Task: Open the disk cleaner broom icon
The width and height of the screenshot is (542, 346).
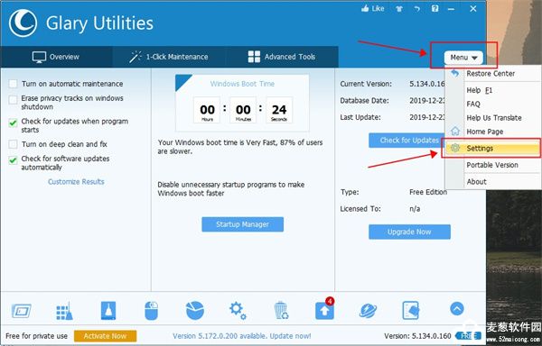Action: [x=108, y=311]
